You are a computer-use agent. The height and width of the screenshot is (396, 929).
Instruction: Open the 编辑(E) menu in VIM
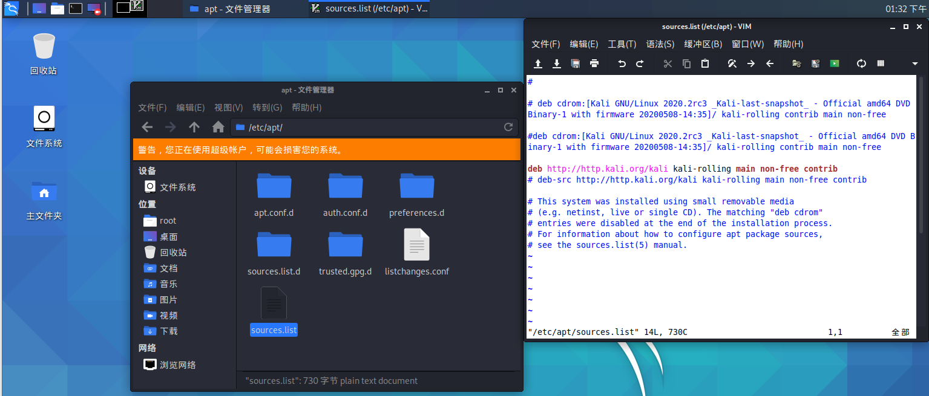583,44
